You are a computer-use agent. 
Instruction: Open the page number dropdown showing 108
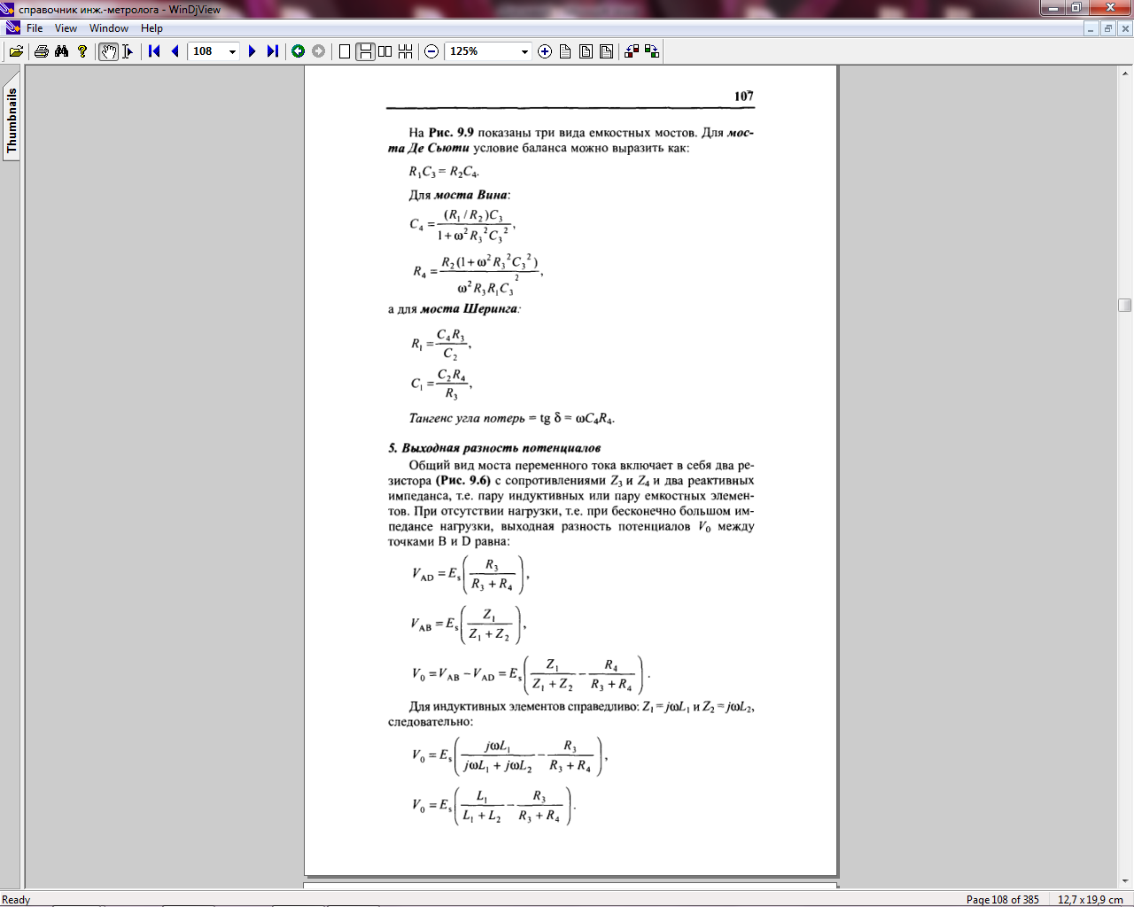point(233,51)
